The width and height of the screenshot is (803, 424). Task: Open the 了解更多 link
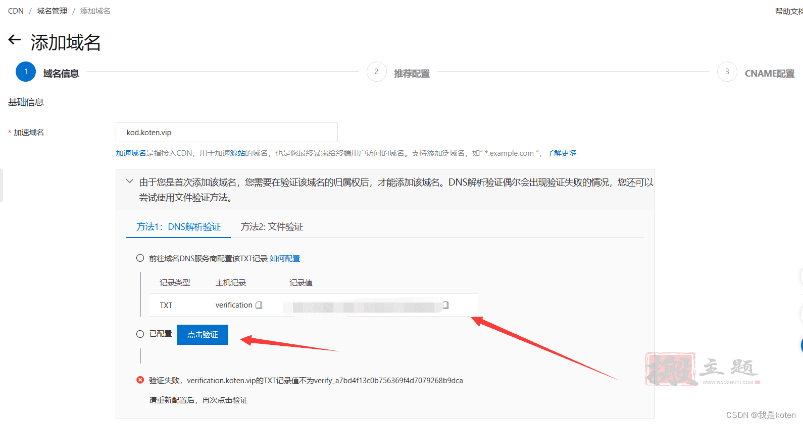click(x=562, y=153)
